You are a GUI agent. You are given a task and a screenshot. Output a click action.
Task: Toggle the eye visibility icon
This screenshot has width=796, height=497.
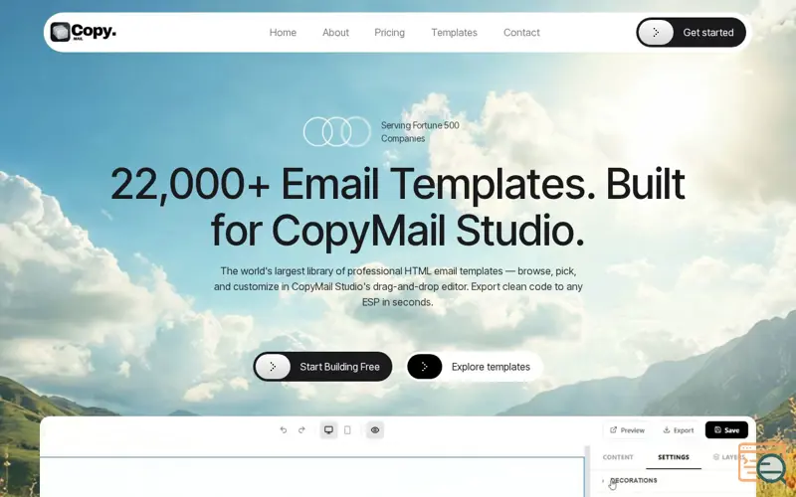tap(375, 430)
